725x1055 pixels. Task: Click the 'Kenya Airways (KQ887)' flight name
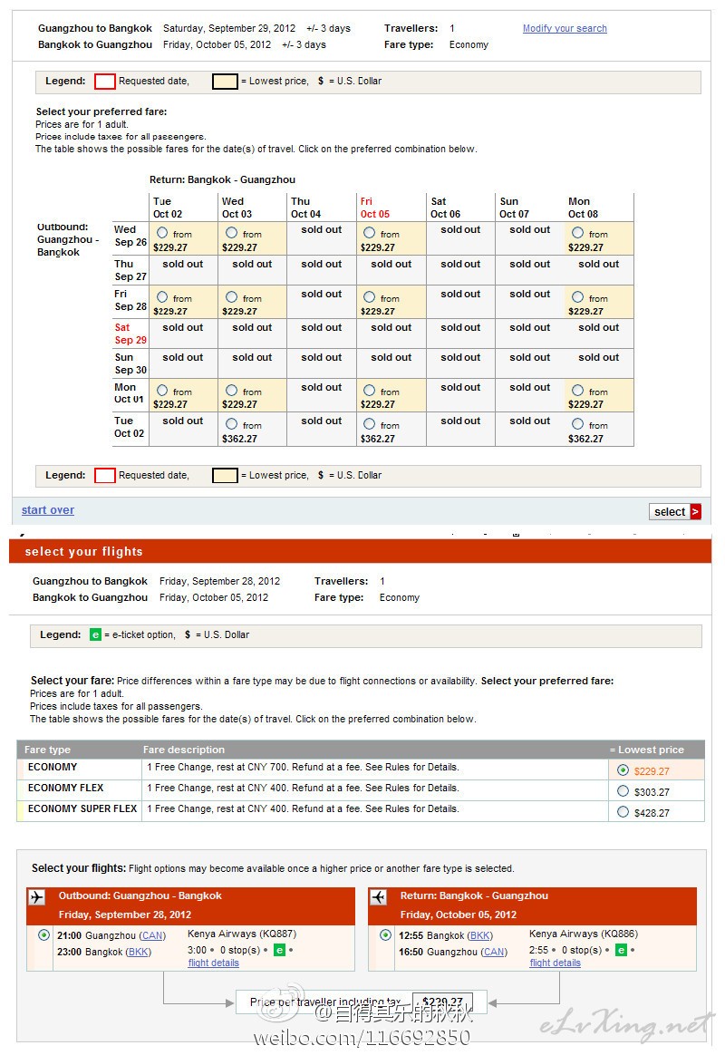point(242,934)
